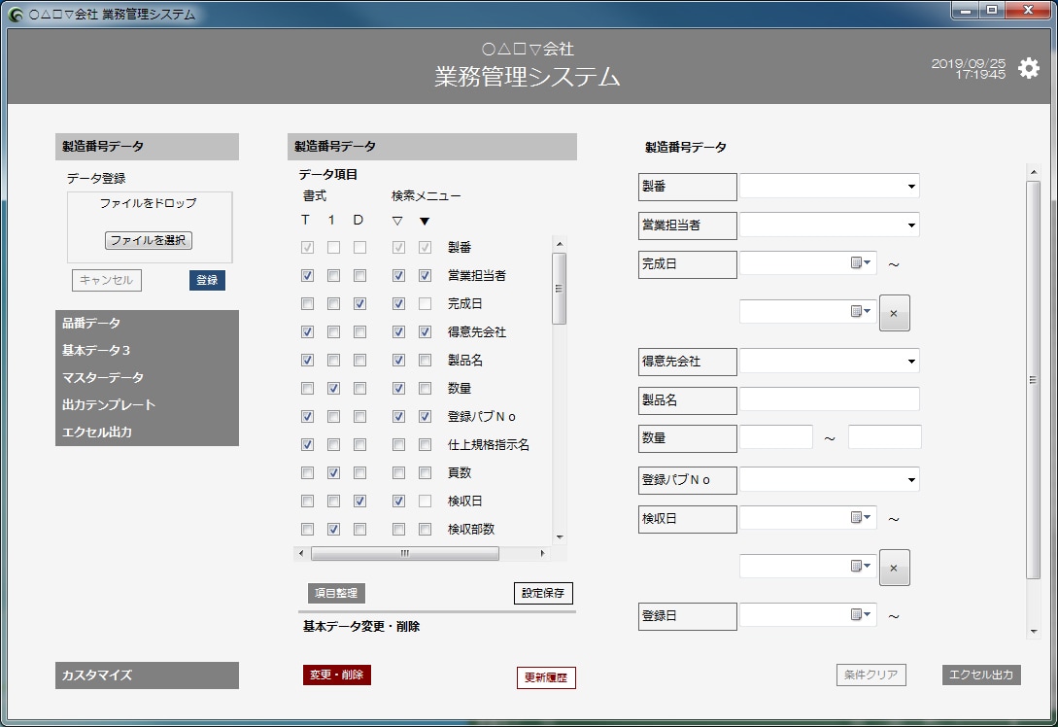Toggle D format checkbox for 検収日

359,501
